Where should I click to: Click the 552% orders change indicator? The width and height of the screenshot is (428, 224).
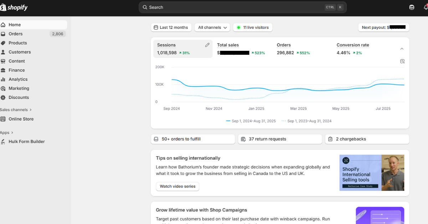[x=303, y=53]
